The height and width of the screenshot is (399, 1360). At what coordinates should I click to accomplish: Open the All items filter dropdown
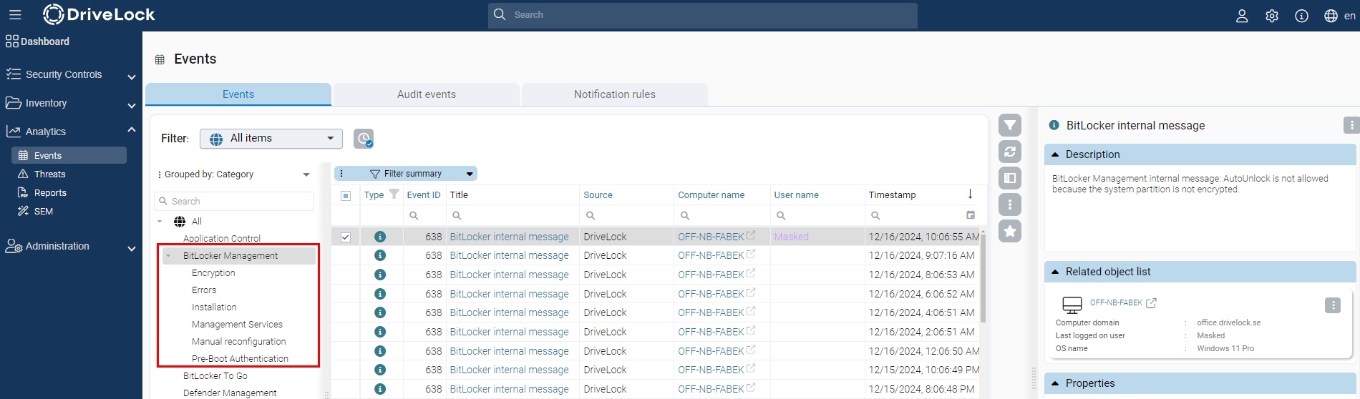(271, 138)
